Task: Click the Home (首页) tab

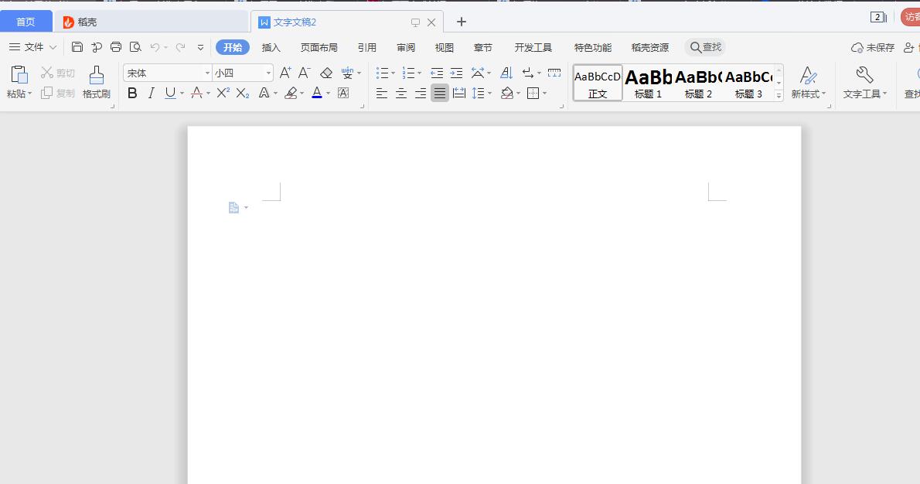Action: 26,22
